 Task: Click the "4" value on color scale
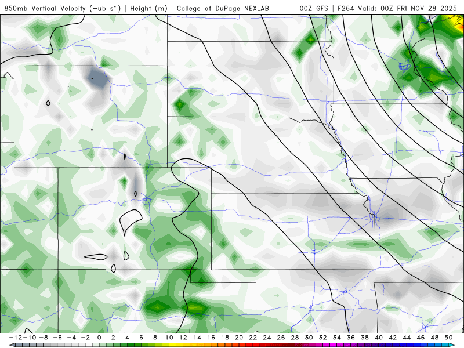click(127, 338)
